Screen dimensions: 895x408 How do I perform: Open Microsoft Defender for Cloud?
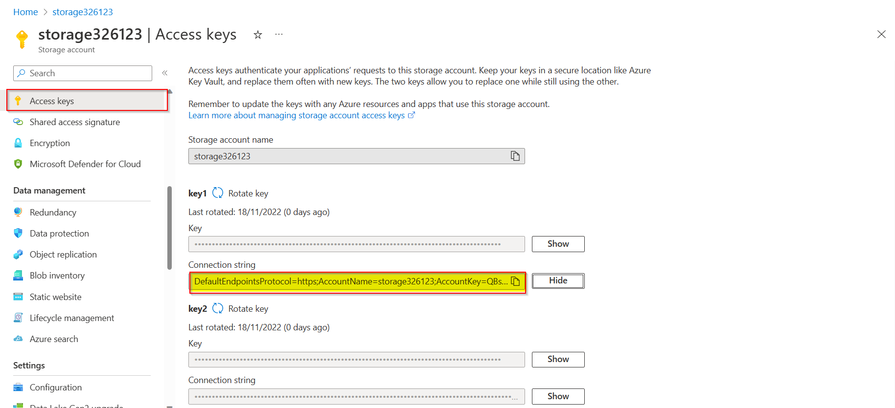pyautogui.click(x=85, y=164)
